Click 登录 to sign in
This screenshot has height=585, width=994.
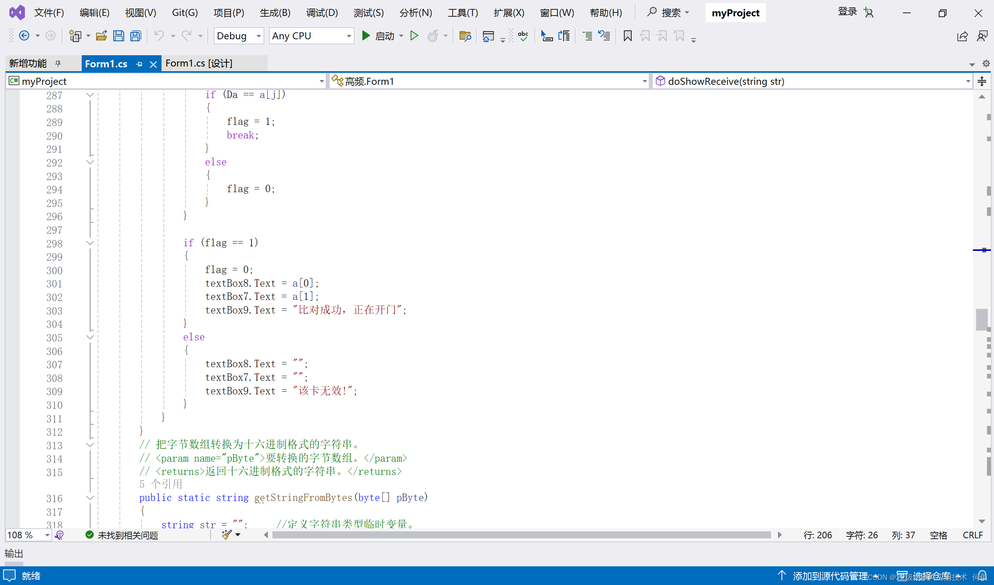[847, 12]
